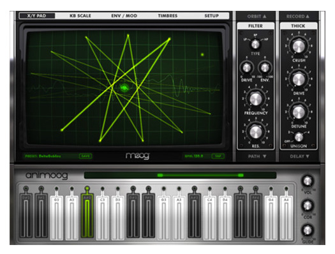The image size is (335, 254).
Task: Toggle the dot above the A2 key
Action: (x=71, y=189)
